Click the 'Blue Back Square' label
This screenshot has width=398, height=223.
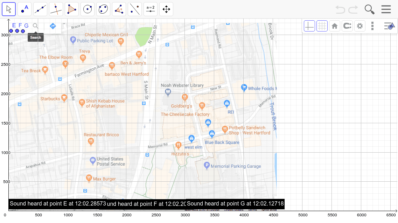(x=222, y=142)
